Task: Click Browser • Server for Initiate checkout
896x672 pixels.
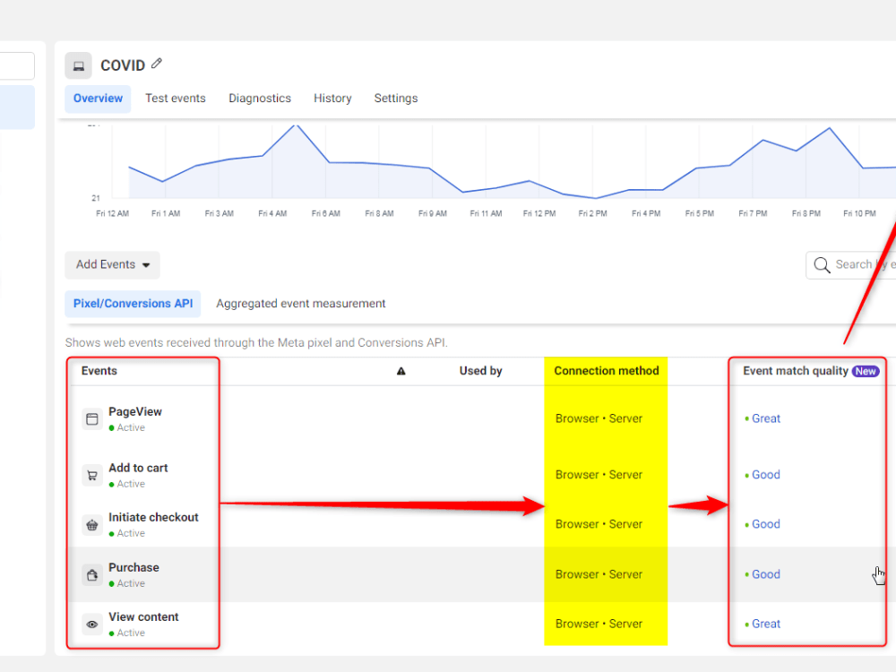Action: tap(599, 524)
